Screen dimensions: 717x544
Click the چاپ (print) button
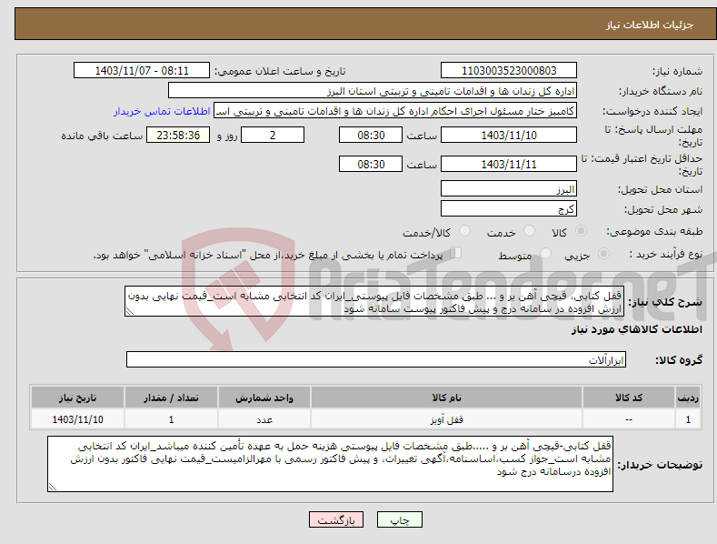pyautogui.click(x=399, y=520)
